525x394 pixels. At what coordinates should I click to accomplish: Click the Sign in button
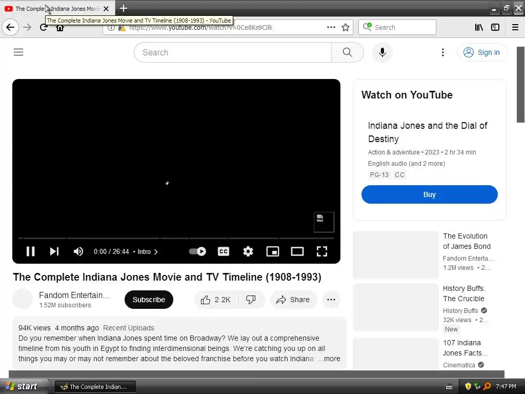[482, 52]
